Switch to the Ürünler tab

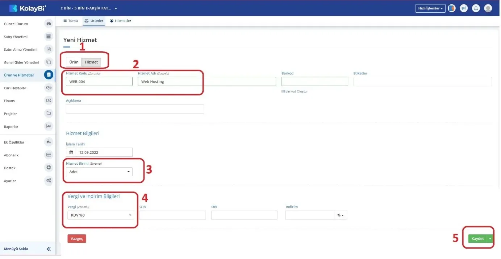pos(94,21)
